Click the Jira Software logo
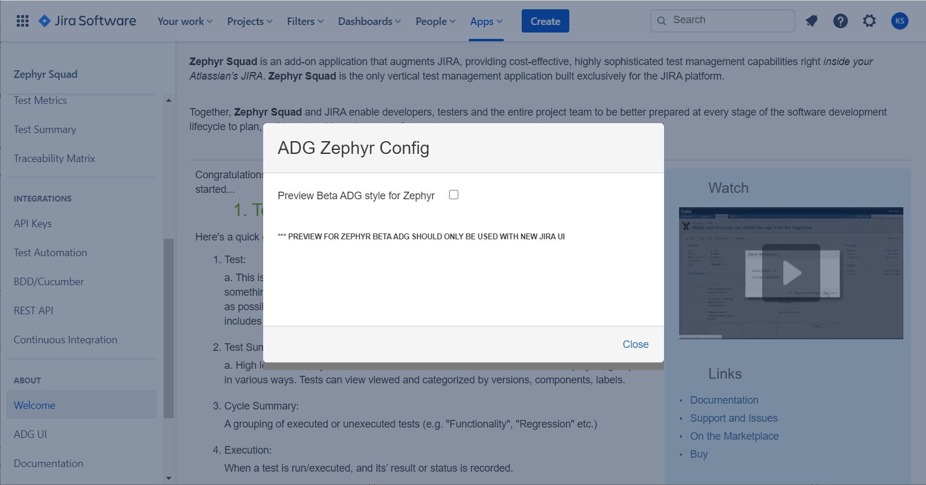The width and height of the screenshot is (926, 485). coord(87,21)
